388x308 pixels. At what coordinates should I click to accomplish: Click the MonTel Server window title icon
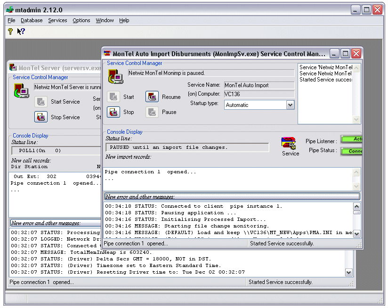click(13, 67)
